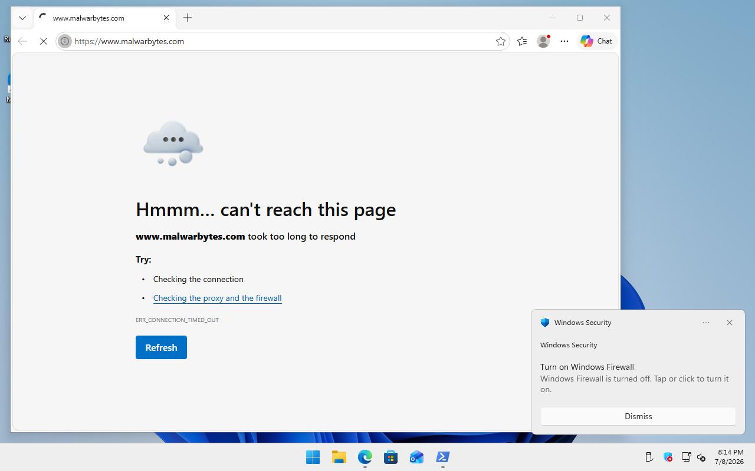Open Microsoft Store from taskbar
Screen dimensions: 755x471
[x=390, y=457]
